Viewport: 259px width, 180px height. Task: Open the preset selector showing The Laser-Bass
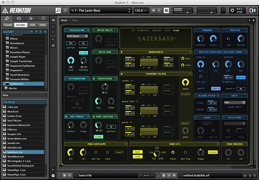(101, 11)
